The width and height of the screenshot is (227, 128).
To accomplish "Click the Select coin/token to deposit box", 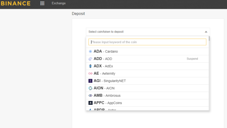I will click(x=148, y=32).
